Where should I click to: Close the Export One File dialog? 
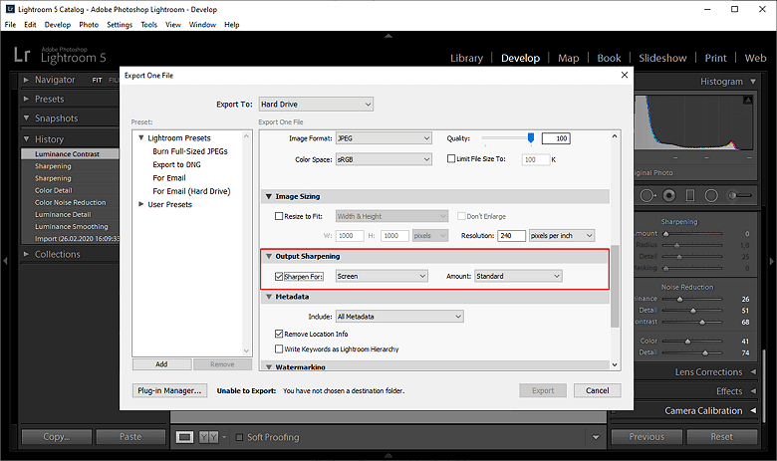(625, 75)
